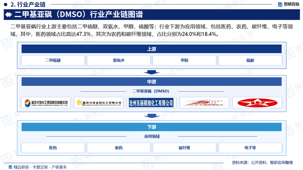The width and height of the screenshot is (303, 170).
Task: Select the 中游 header bar
Action: (x=151, y=82)
